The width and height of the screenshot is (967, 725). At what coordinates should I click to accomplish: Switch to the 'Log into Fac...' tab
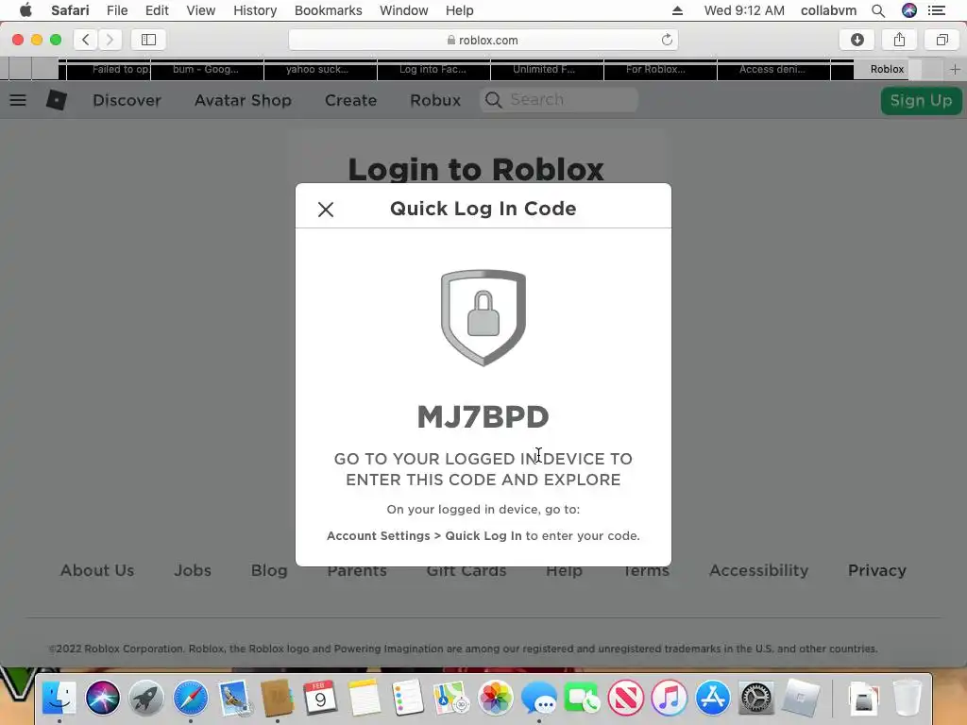(x=433, y=69)
